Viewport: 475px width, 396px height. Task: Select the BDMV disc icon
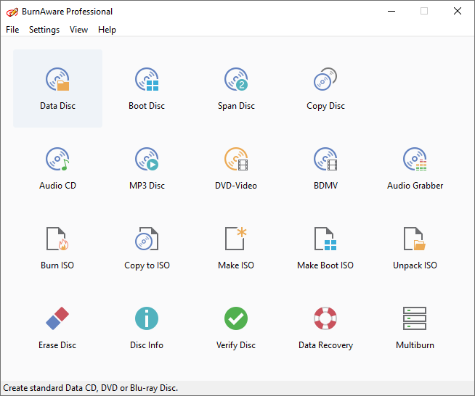[325, 160]
